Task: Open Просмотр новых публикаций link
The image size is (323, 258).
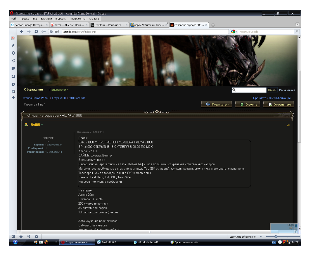Action: (x=272, y=98)
